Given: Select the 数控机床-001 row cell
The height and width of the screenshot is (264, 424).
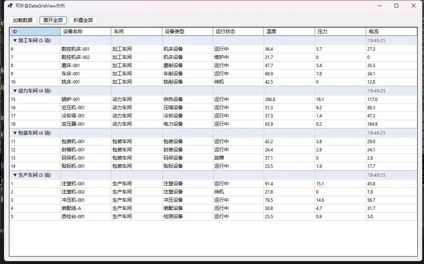Looking at the screenshot, I should 75,49.
